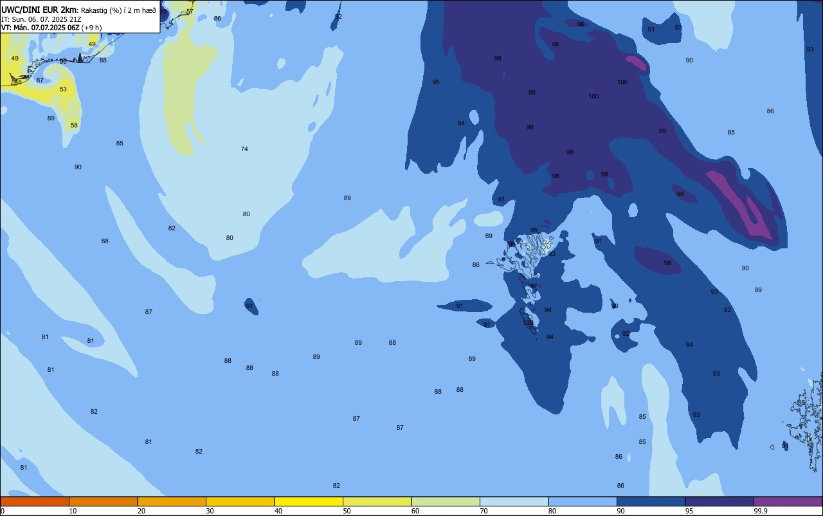Click the legend tick label 99.9
The image size is (823, 516).
click(x=761, y=511)
